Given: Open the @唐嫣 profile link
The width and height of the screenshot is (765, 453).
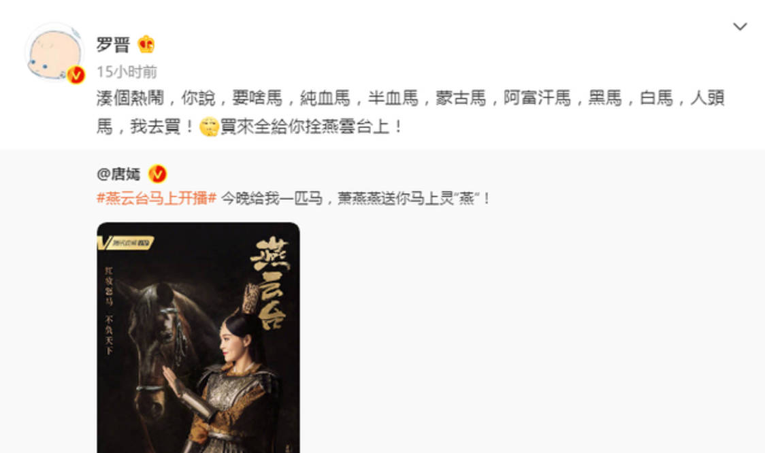Looking at the screenshot, I should [x=118, y=174].
